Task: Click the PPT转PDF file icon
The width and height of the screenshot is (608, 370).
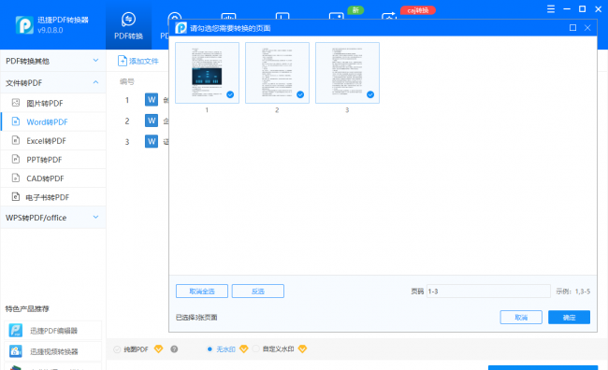Action: point(16,159)
